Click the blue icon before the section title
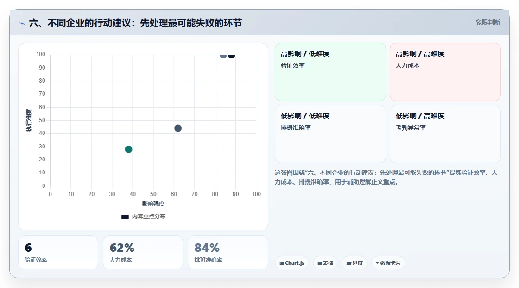This screenshot has width=519, height=288. pyautogui.click(x=22, y=23)
